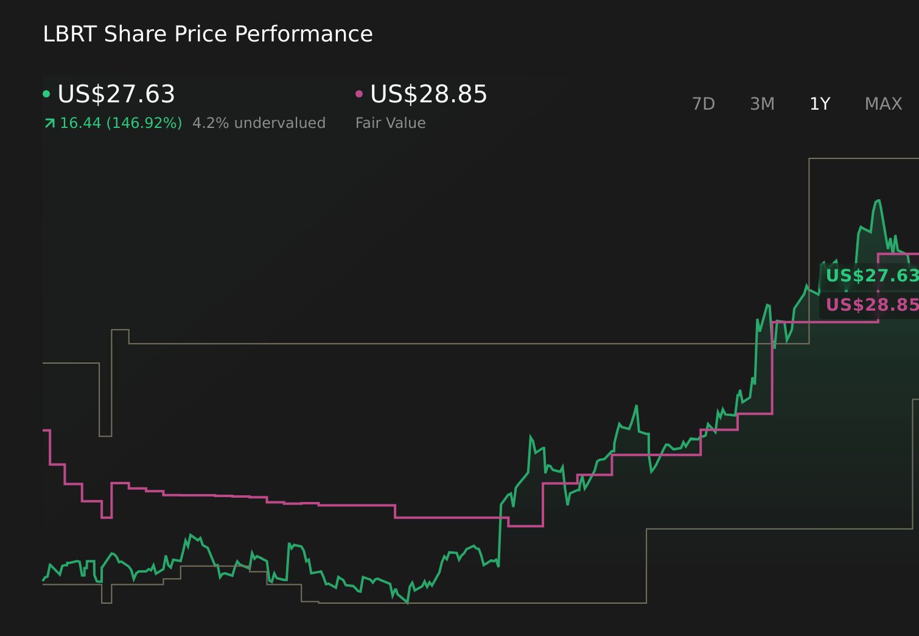Click the US$27.63 label on the chart
919x636 pixels.
point(873,276)
